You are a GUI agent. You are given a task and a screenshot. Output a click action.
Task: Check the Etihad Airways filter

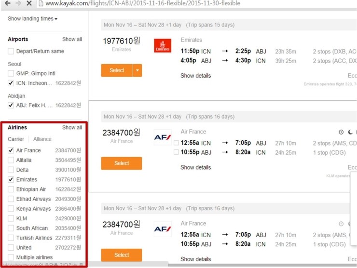(x=11, y=199)
